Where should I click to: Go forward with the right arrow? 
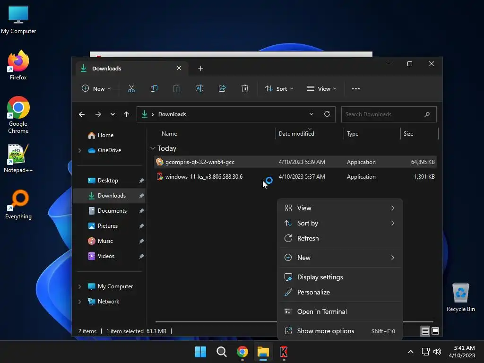(x=98, y=114)
